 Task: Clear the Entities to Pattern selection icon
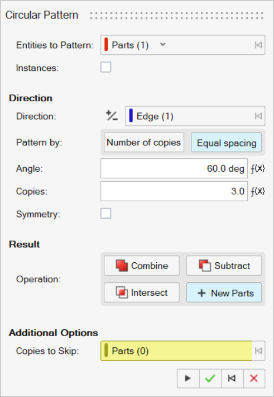(x=258, y=45)
